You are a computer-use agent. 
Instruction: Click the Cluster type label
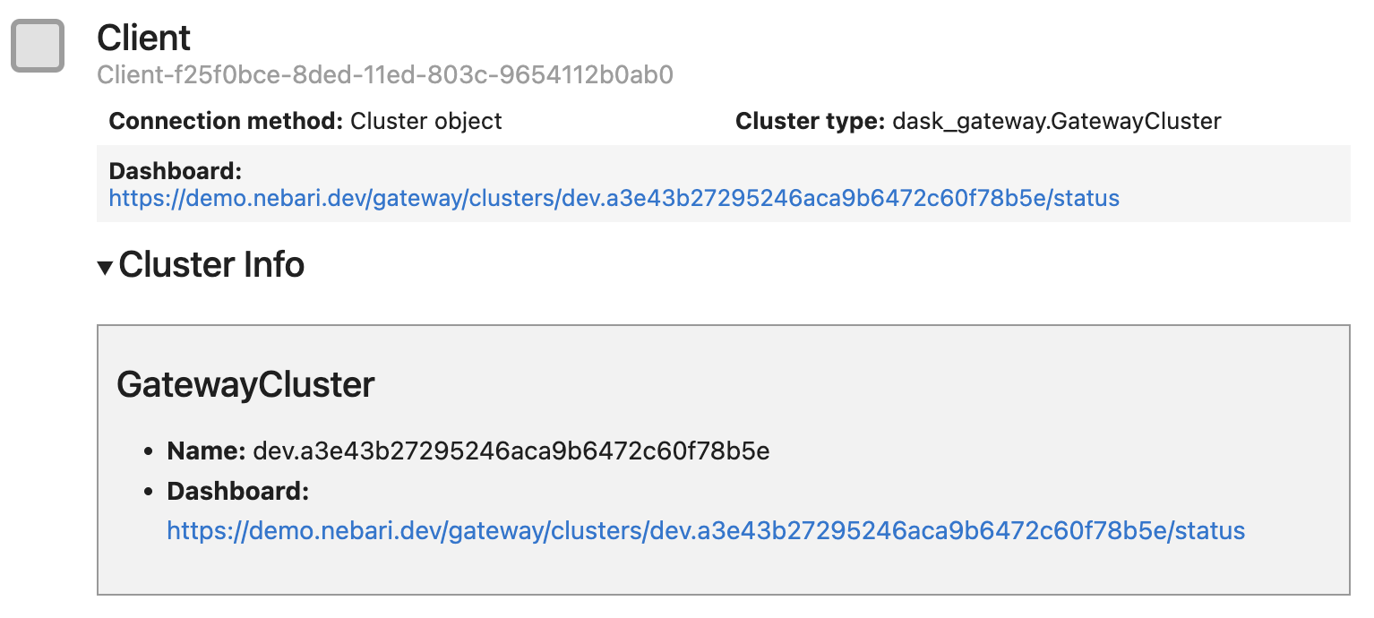pyautogui.click(x=806, y=121)
